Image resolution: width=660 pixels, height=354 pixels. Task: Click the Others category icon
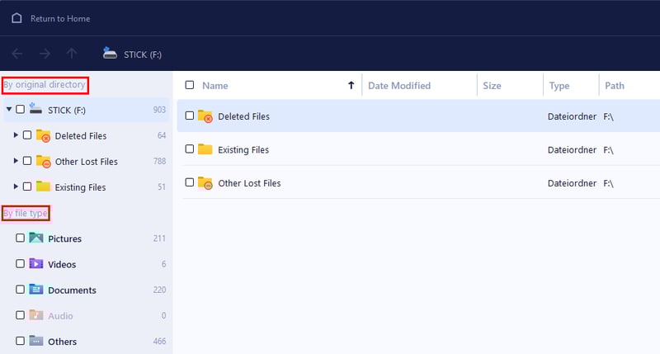coord(36,341)
